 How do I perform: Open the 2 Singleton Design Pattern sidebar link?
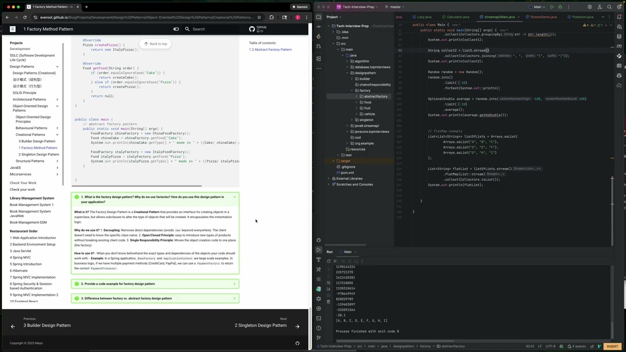39,154
